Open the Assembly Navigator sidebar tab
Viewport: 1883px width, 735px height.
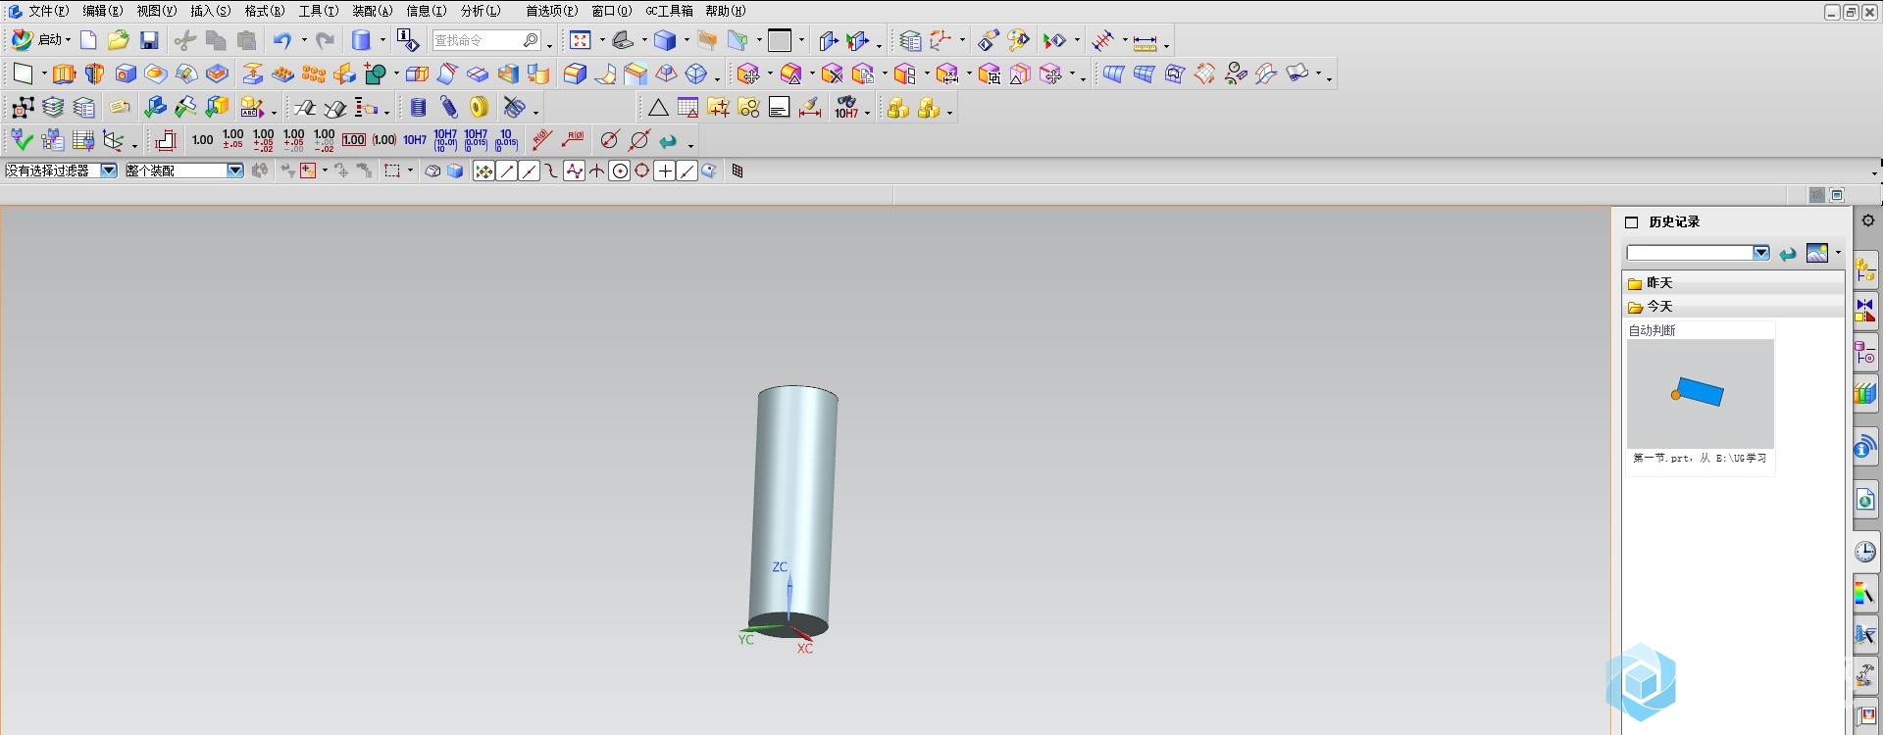coord(1865,269)
